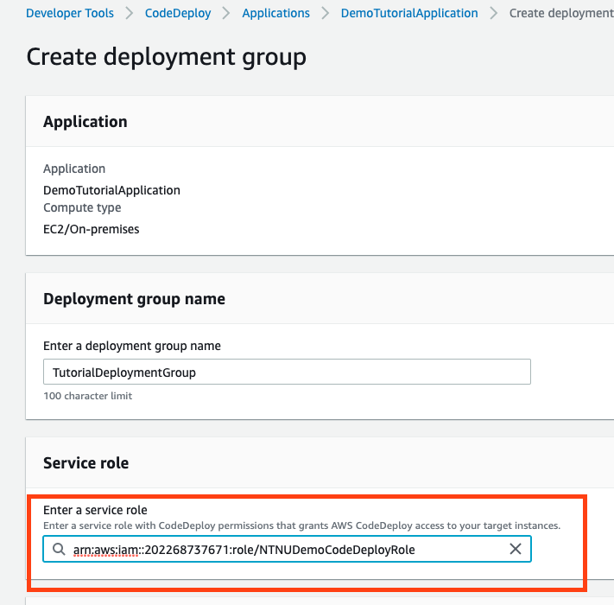Click the search magnifier icon in service role field
Image resolution: width=614 pixels, height=605 pixels.
tap(59, 549)
